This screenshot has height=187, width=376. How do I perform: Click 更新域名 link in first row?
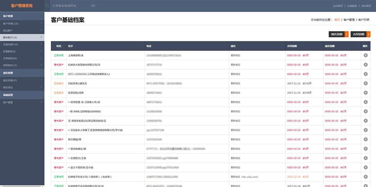point(235,55)
